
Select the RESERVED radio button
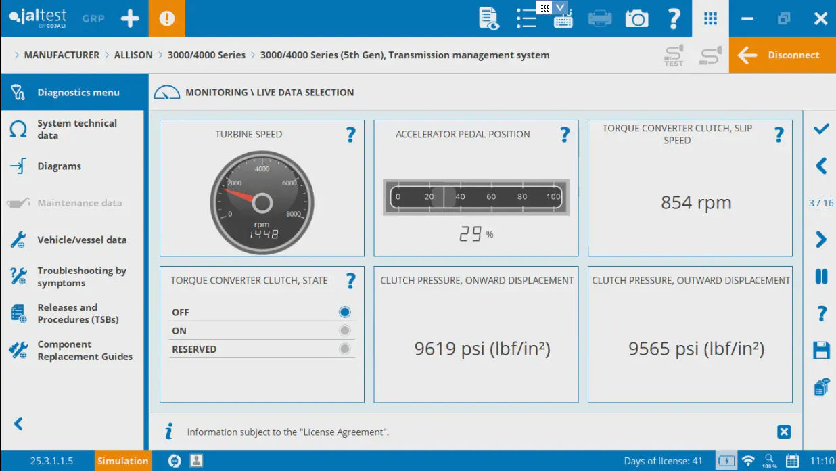coord(345,349)
